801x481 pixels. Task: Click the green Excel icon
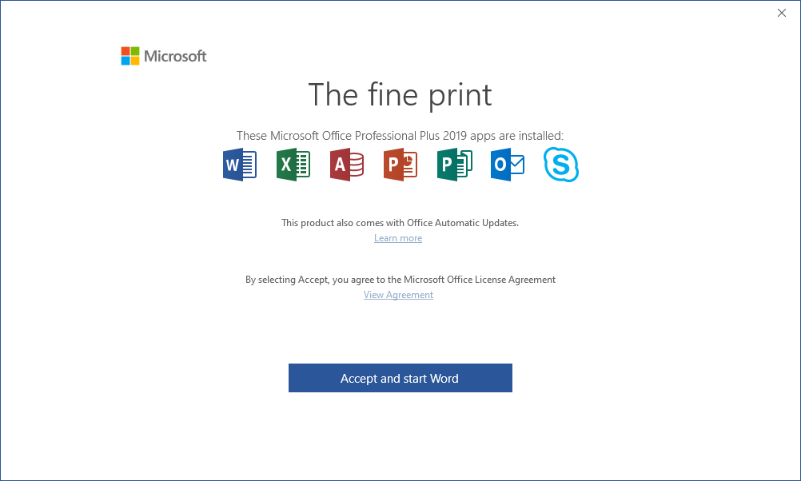pyautogui.click(x=293, y=165)
